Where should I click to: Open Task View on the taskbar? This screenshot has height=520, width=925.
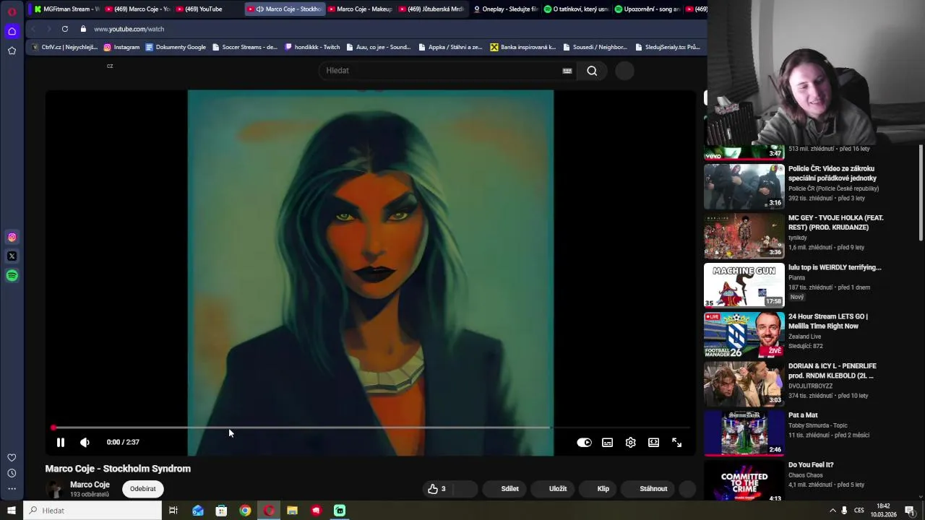coord(173,511)
